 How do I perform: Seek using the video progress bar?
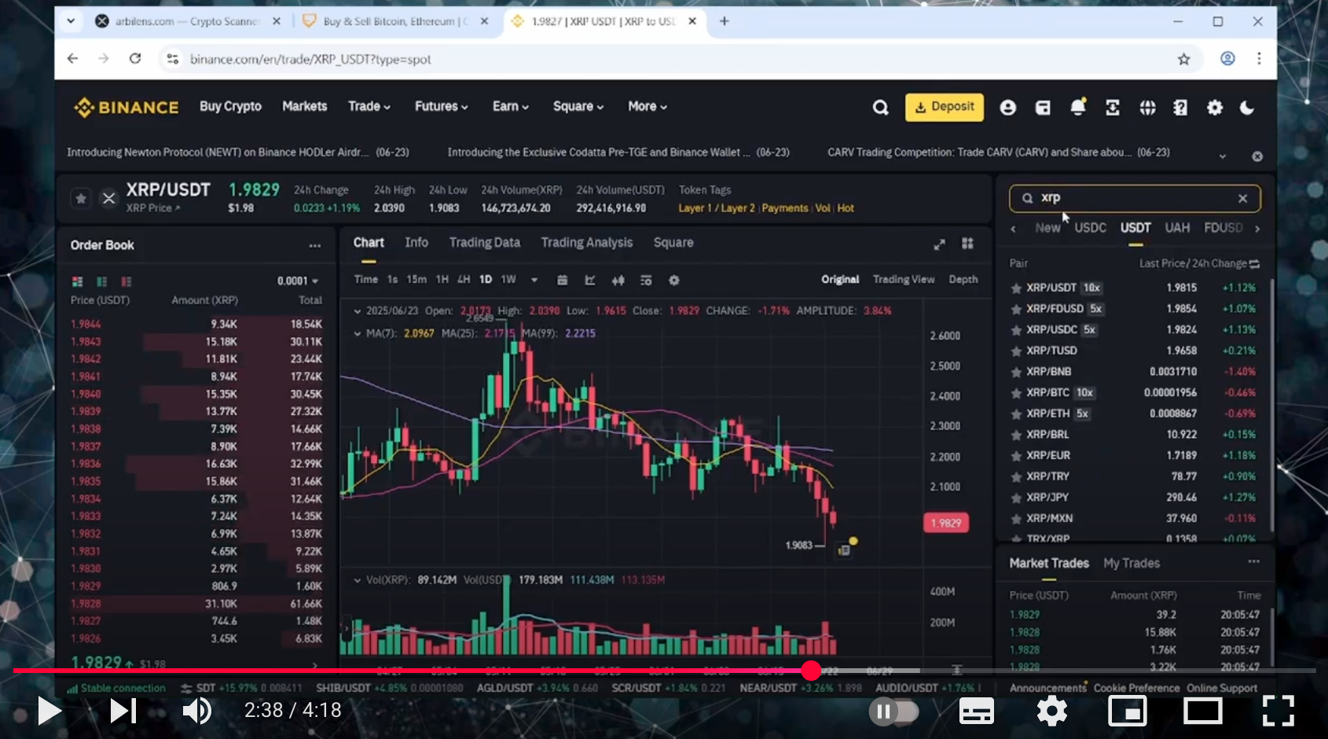tap(664, 671)
